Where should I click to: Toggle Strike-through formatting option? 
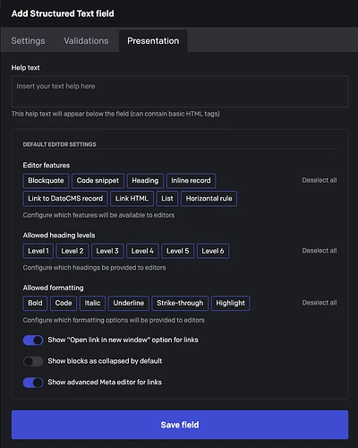(180, 303)
